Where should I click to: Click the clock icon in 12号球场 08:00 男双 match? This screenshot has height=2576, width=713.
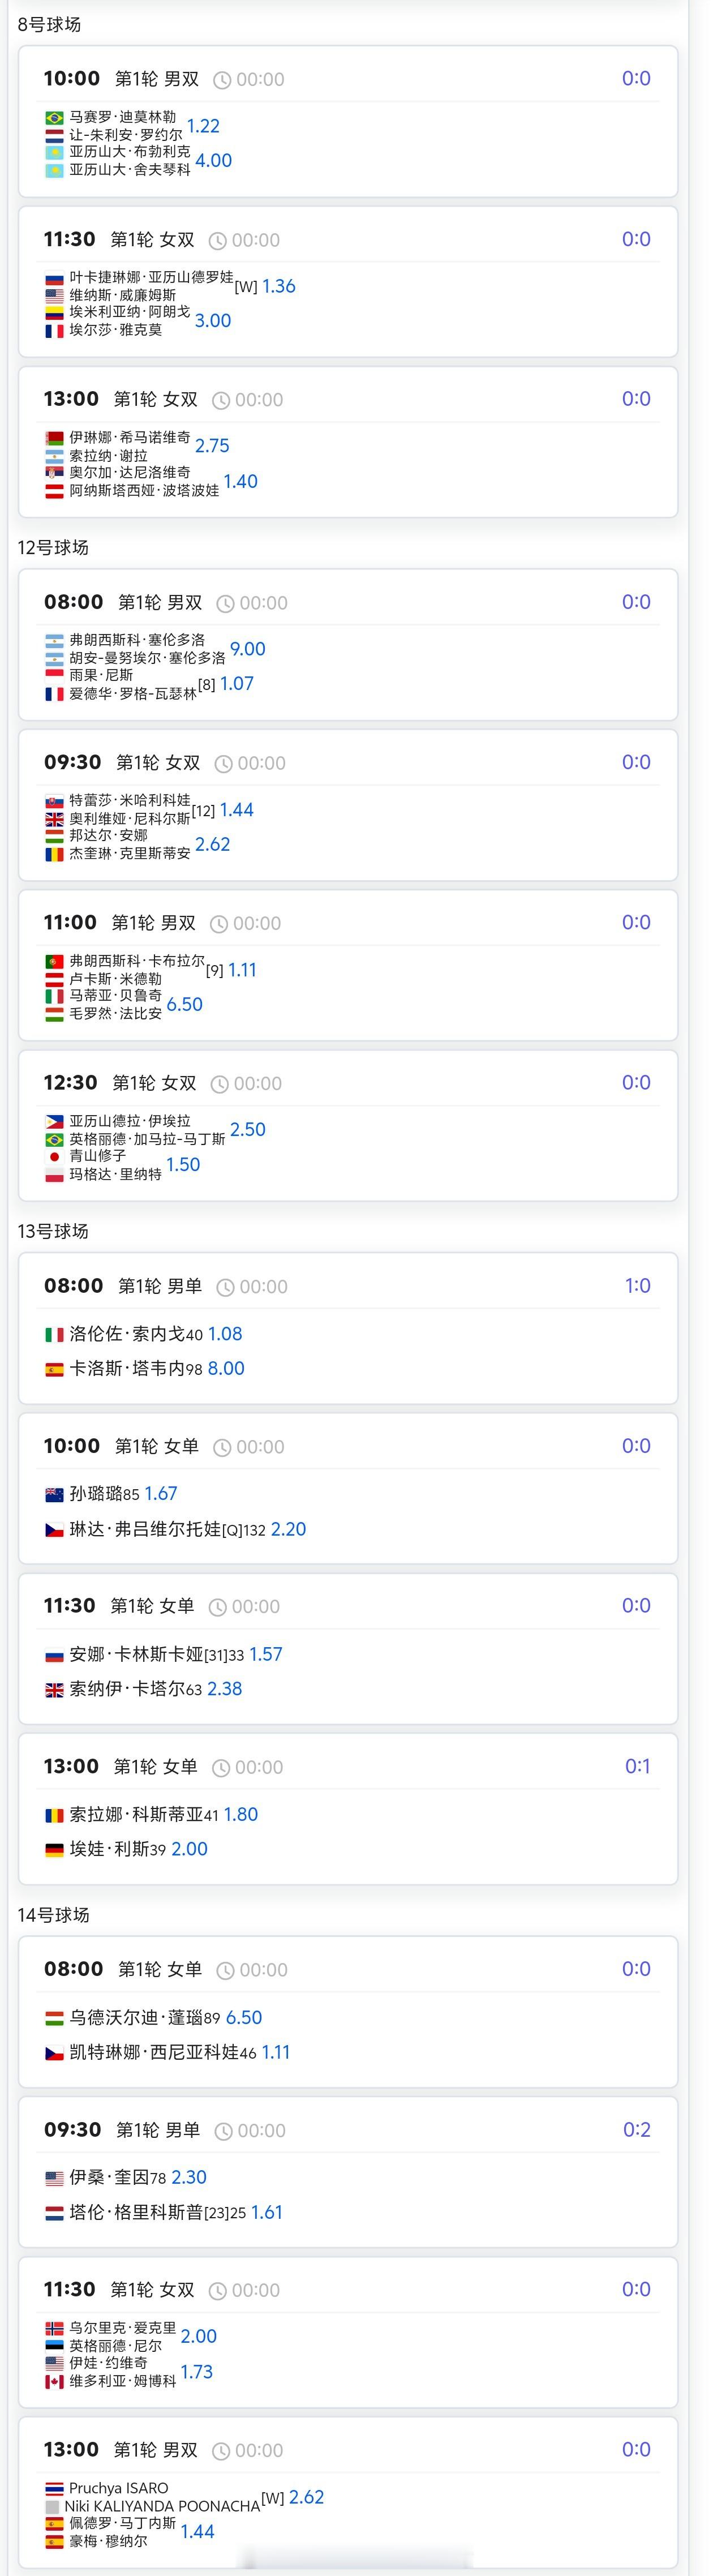point(225,604)
